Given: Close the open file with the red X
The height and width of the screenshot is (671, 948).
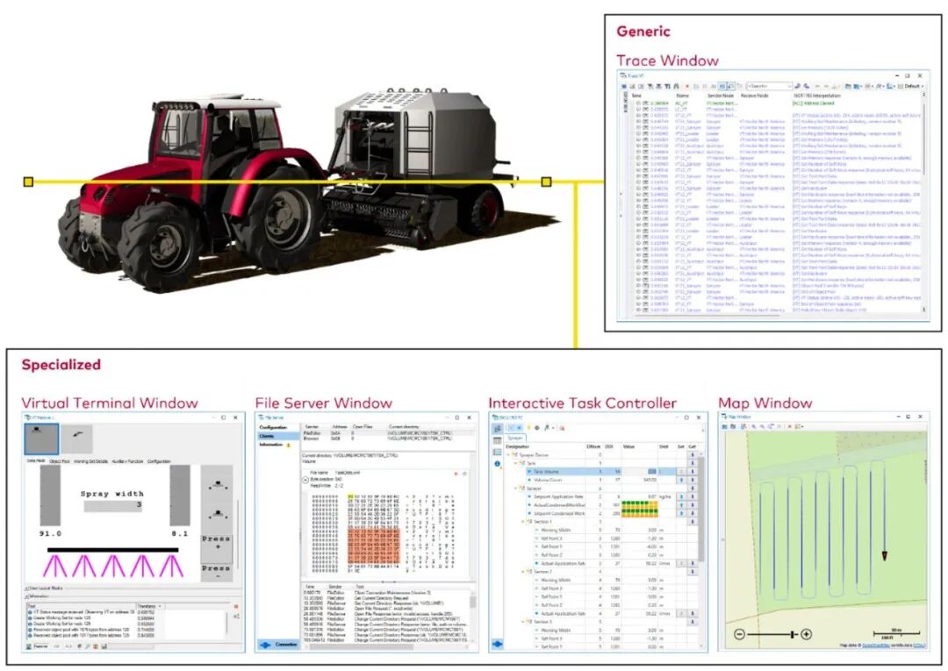Looking at the screenshot, I should click(x=456, y=474).
